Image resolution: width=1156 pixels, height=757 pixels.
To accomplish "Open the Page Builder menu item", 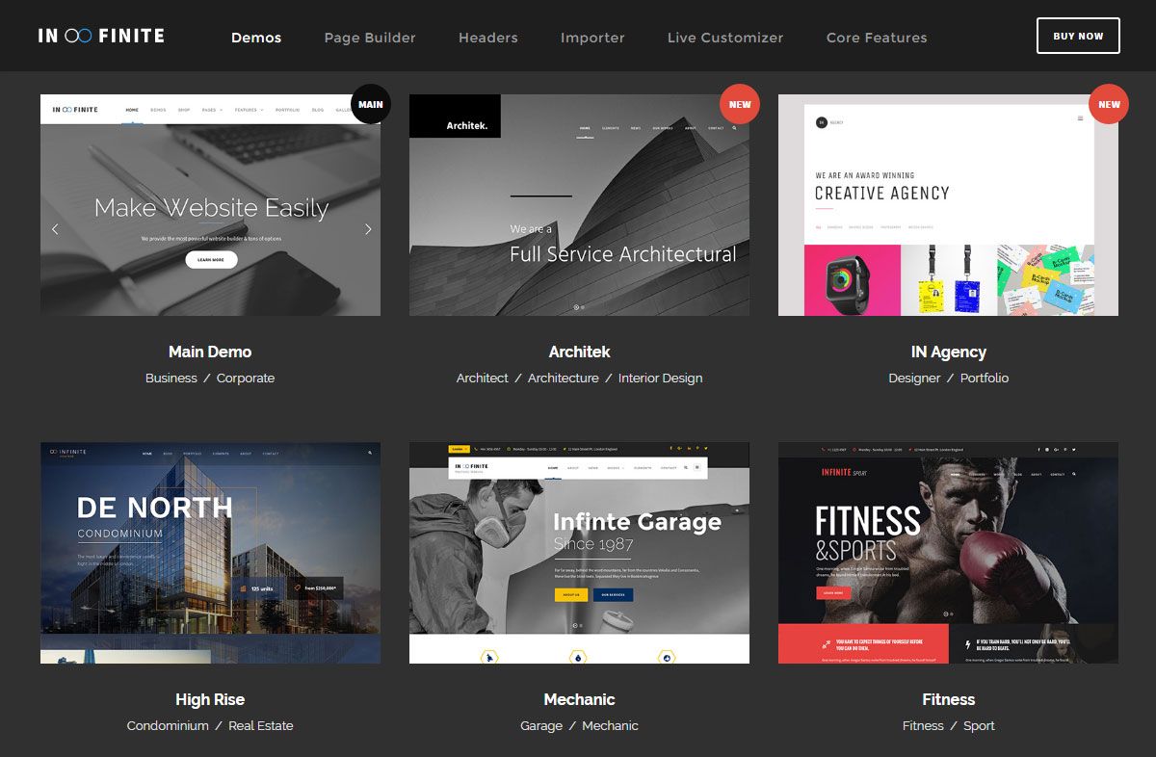I will click(370, 38).
